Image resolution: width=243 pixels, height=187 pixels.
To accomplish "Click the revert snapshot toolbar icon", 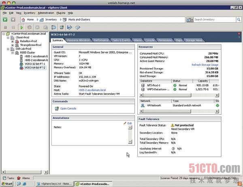I will 45,27.
